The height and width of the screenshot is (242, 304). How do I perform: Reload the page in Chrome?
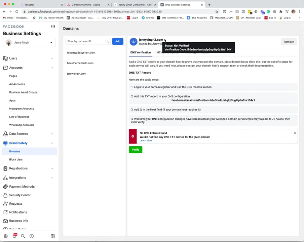click(17, 12)
